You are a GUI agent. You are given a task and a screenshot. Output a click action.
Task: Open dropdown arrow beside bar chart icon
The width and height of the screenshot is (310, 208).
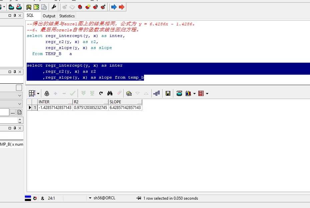[x=195, y=94]
